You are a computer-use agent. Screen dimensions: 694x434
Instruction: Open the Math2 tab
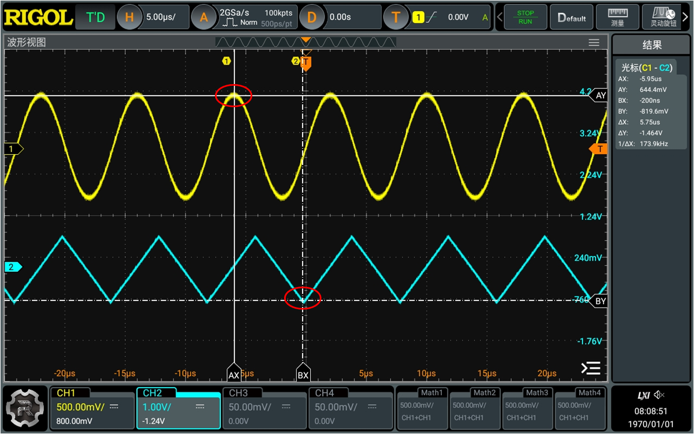(x=484, y=392)
